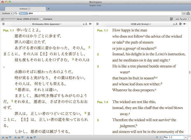Click the word LORD's in HCSB verse 2

pos(161,54)
